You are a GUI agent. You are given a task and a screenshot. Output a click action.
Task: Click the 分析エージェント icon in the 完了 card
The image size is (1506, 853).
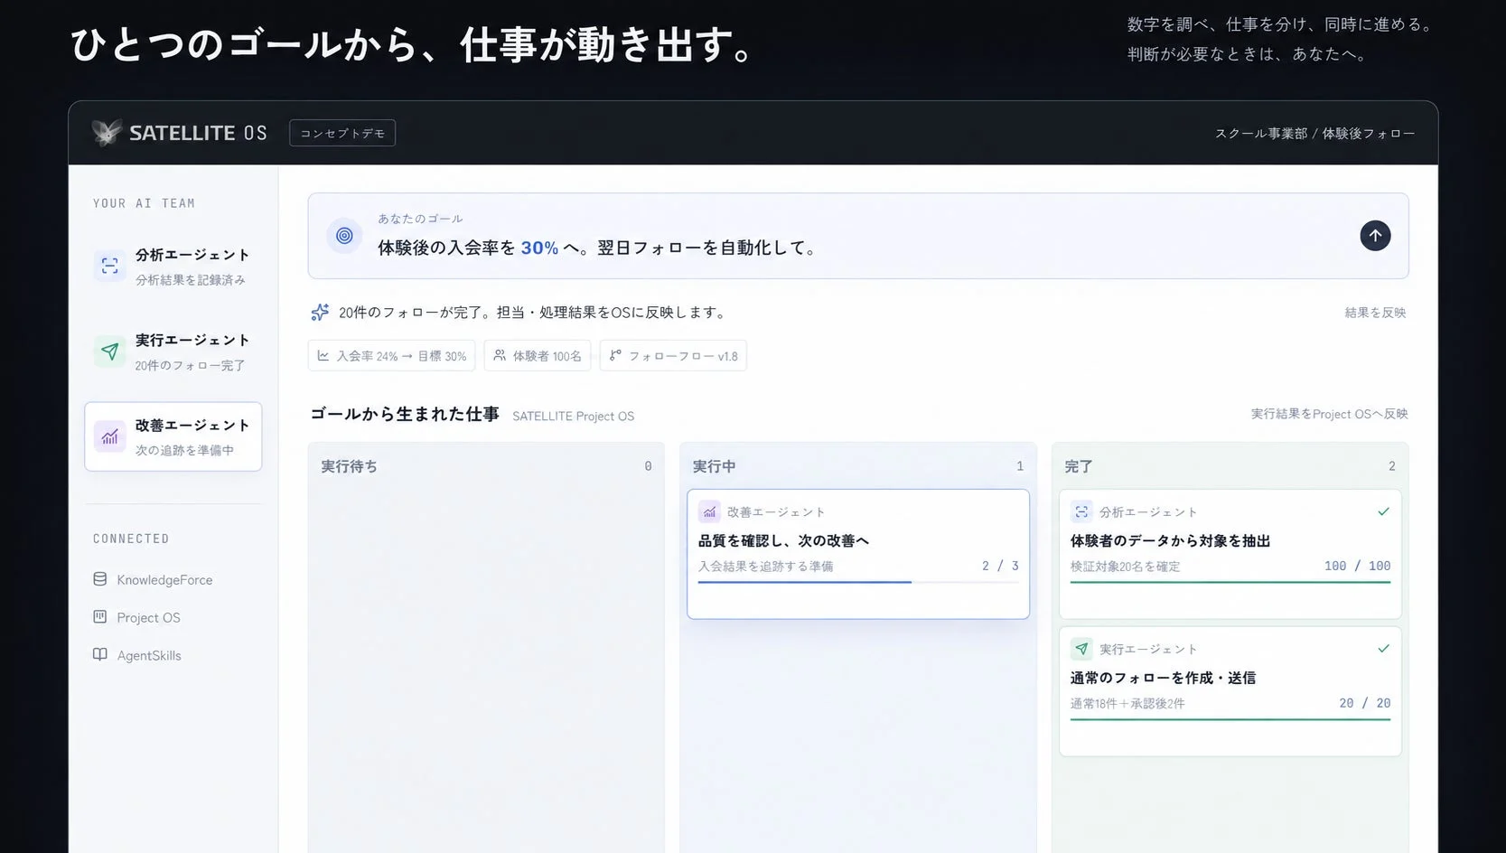pyautogui.click(x=1081, y=511)
